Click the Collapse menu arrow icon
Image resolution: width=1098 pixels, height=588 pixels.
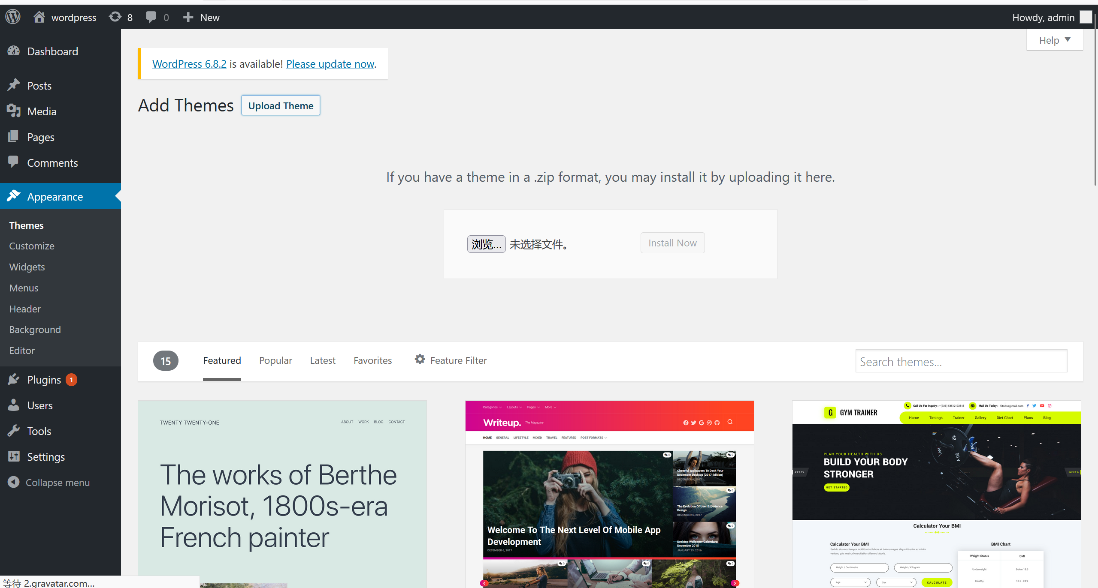pos(14,482)
